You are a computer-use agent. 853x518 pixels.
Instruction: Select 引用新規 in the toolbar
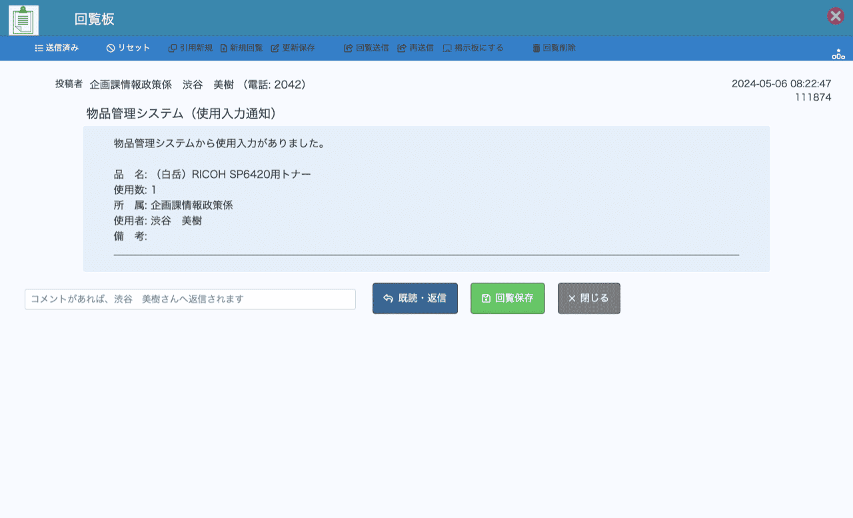click(x=191, y=48)
